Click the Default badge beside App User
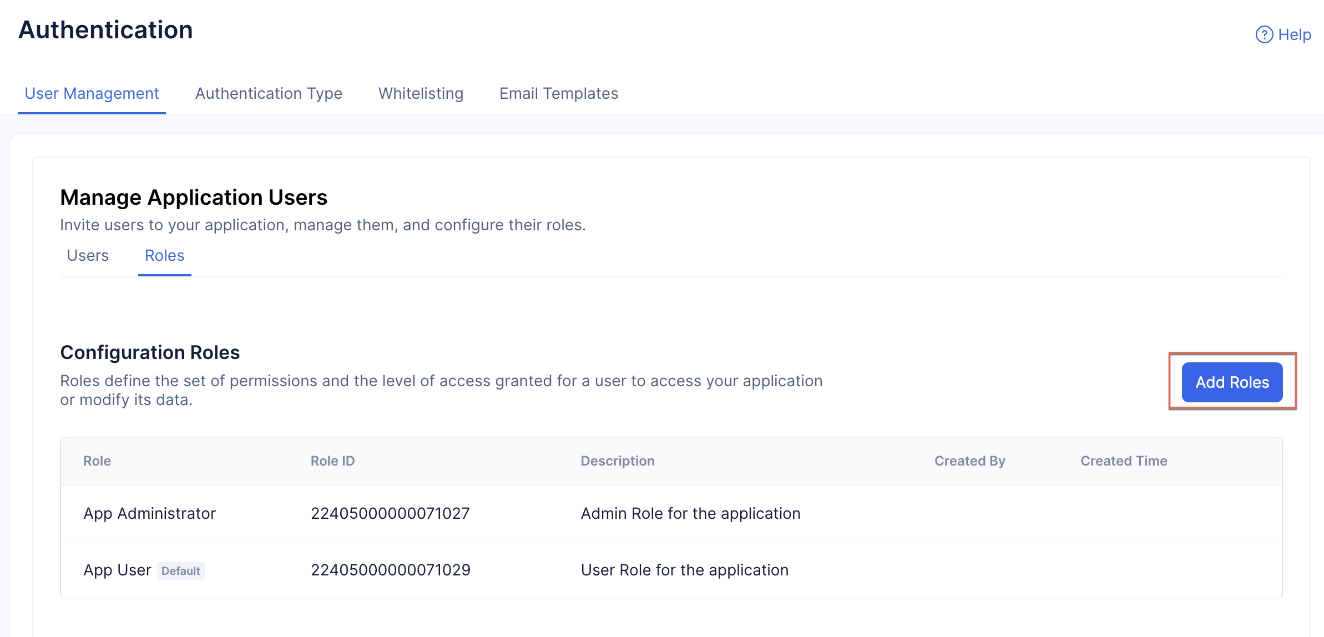The image size is (1324, 637). [x=181, y=570]
